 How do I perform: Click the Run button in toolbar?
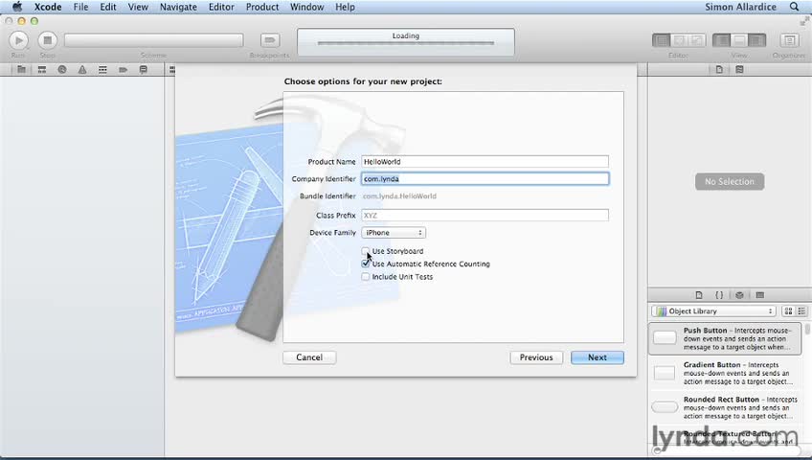click(18, 40)
